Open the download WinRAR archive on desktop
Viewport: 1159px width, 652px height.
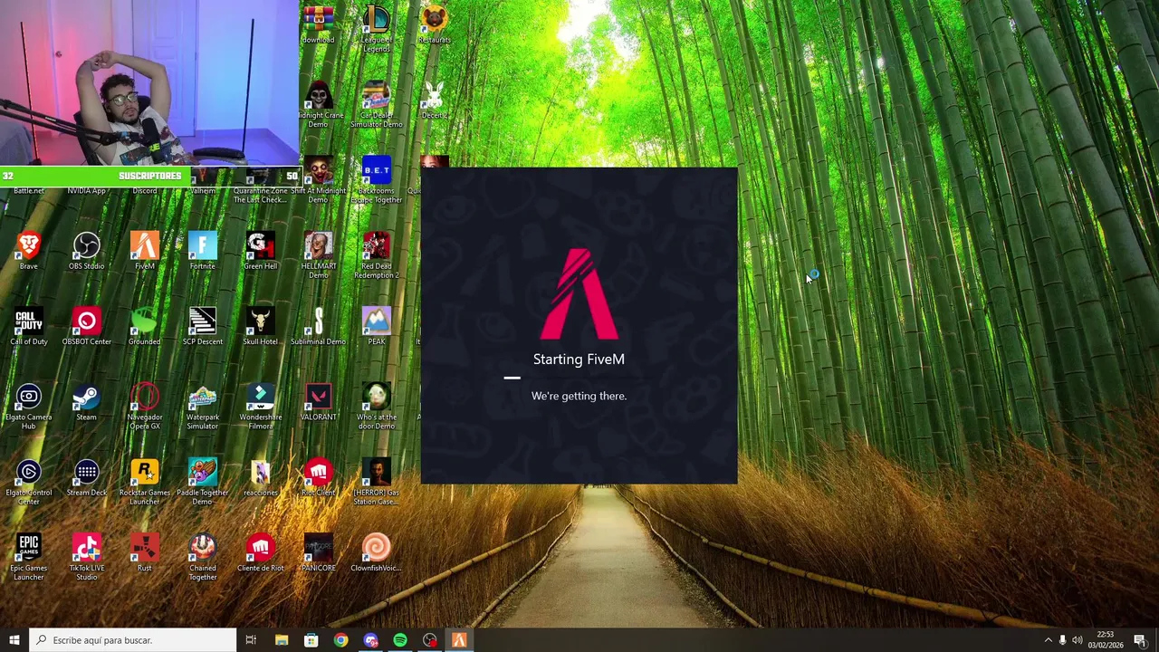[x=318, y=24]
